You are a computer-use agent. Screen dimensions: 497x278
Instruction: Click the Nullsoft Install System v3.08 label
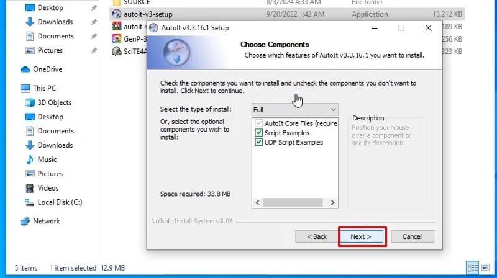coord(192,222)
